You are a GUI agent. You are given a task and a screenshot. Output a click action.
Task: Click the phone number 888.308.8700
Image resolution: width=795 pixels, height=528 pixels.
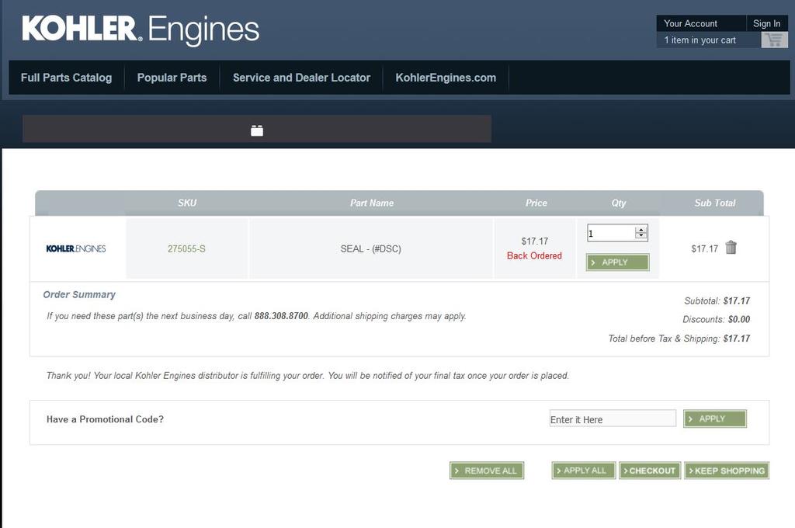[x=281, y=316]
